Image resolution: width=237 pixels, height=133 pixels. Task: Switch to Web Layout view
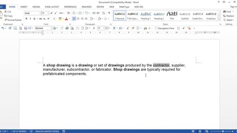click(x=207, y=132)
